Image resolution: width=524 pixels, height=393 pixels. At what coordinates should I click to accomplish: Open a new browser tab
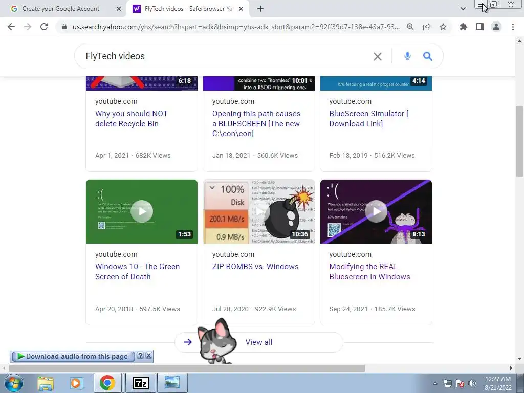[x=260, y=9]
